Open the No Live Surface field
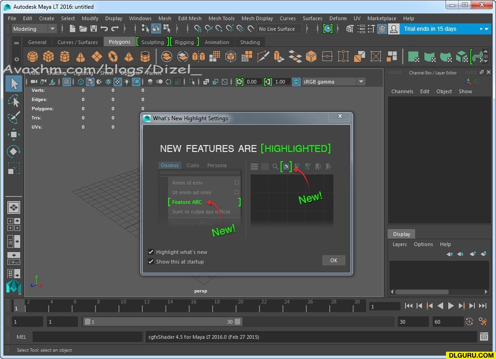The width and height of the screenshot is (496, 359). (x=279, y=29)
